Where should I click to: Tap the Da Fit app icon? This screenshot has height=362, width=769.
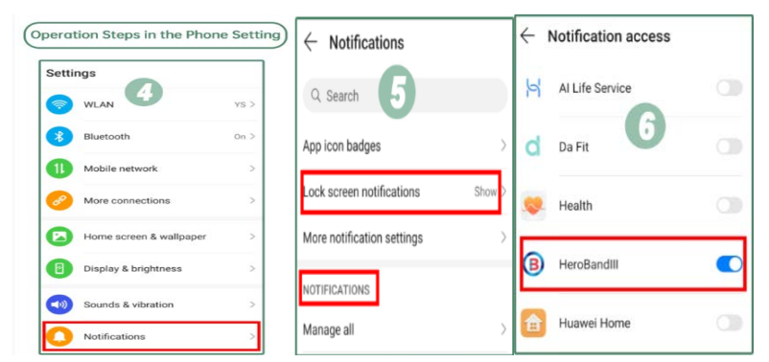point(532,147)
